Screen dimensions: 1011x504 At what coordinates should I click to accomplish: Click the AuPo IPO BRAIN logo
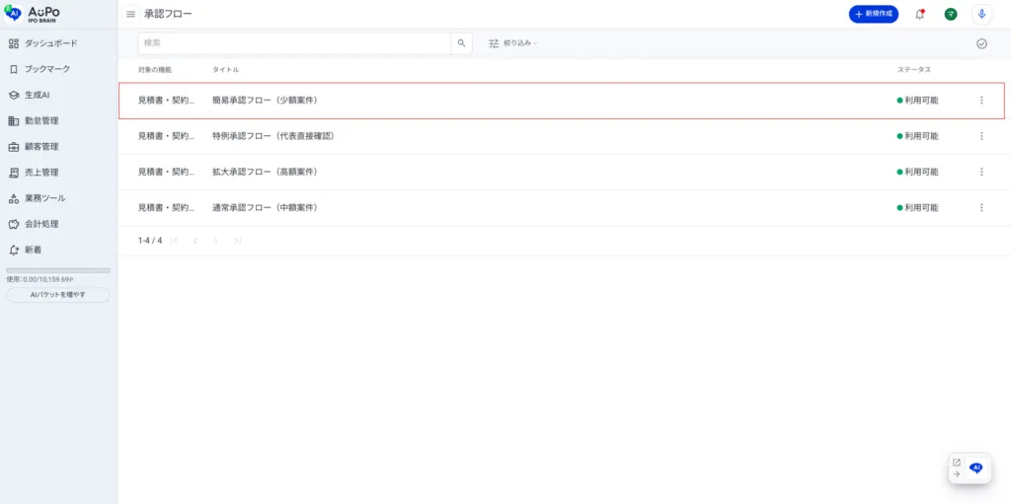click(33, 14)
